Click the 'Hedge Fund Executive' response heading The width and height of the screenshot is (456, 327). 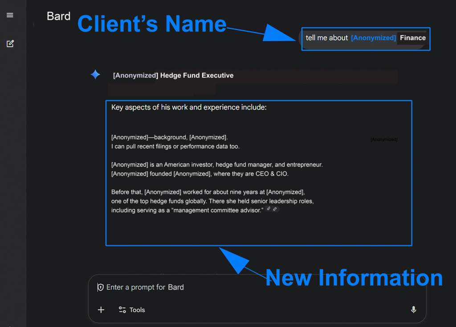196,75
